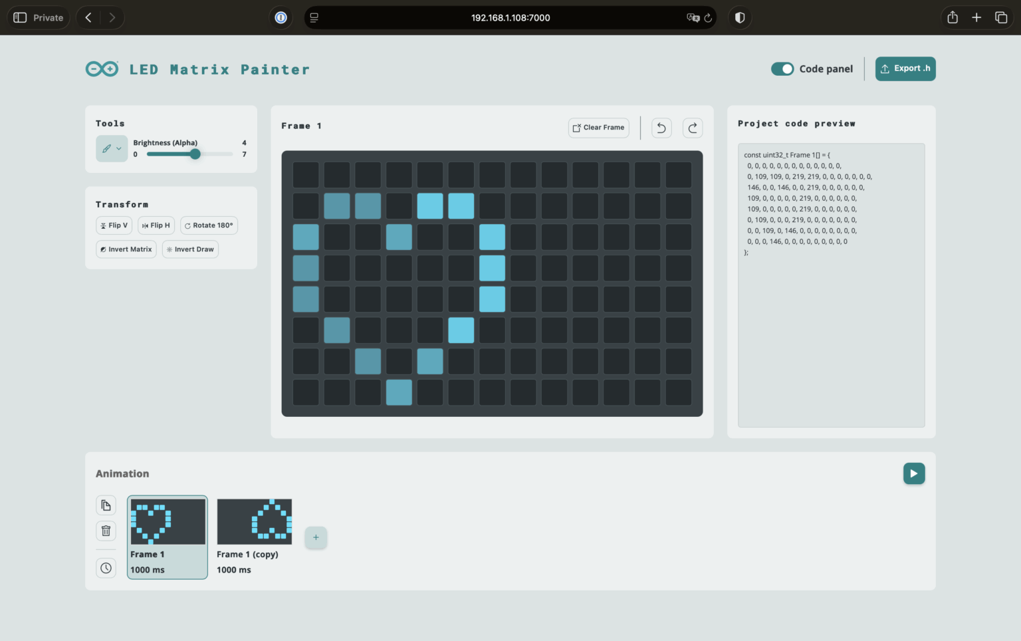Click the Export .h button
The height and width of the screenshot is (641, 1021).
(x=905, y=68)
